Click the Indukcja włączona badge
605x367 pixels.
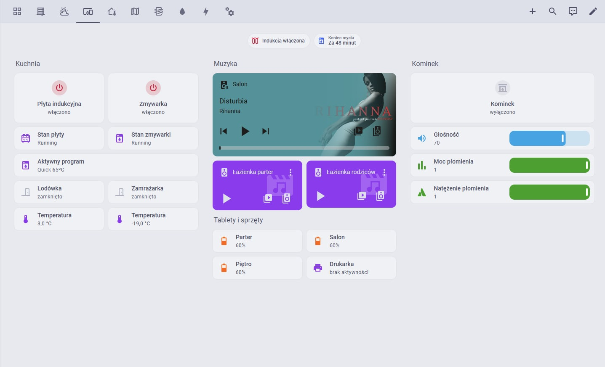(279, 41)
